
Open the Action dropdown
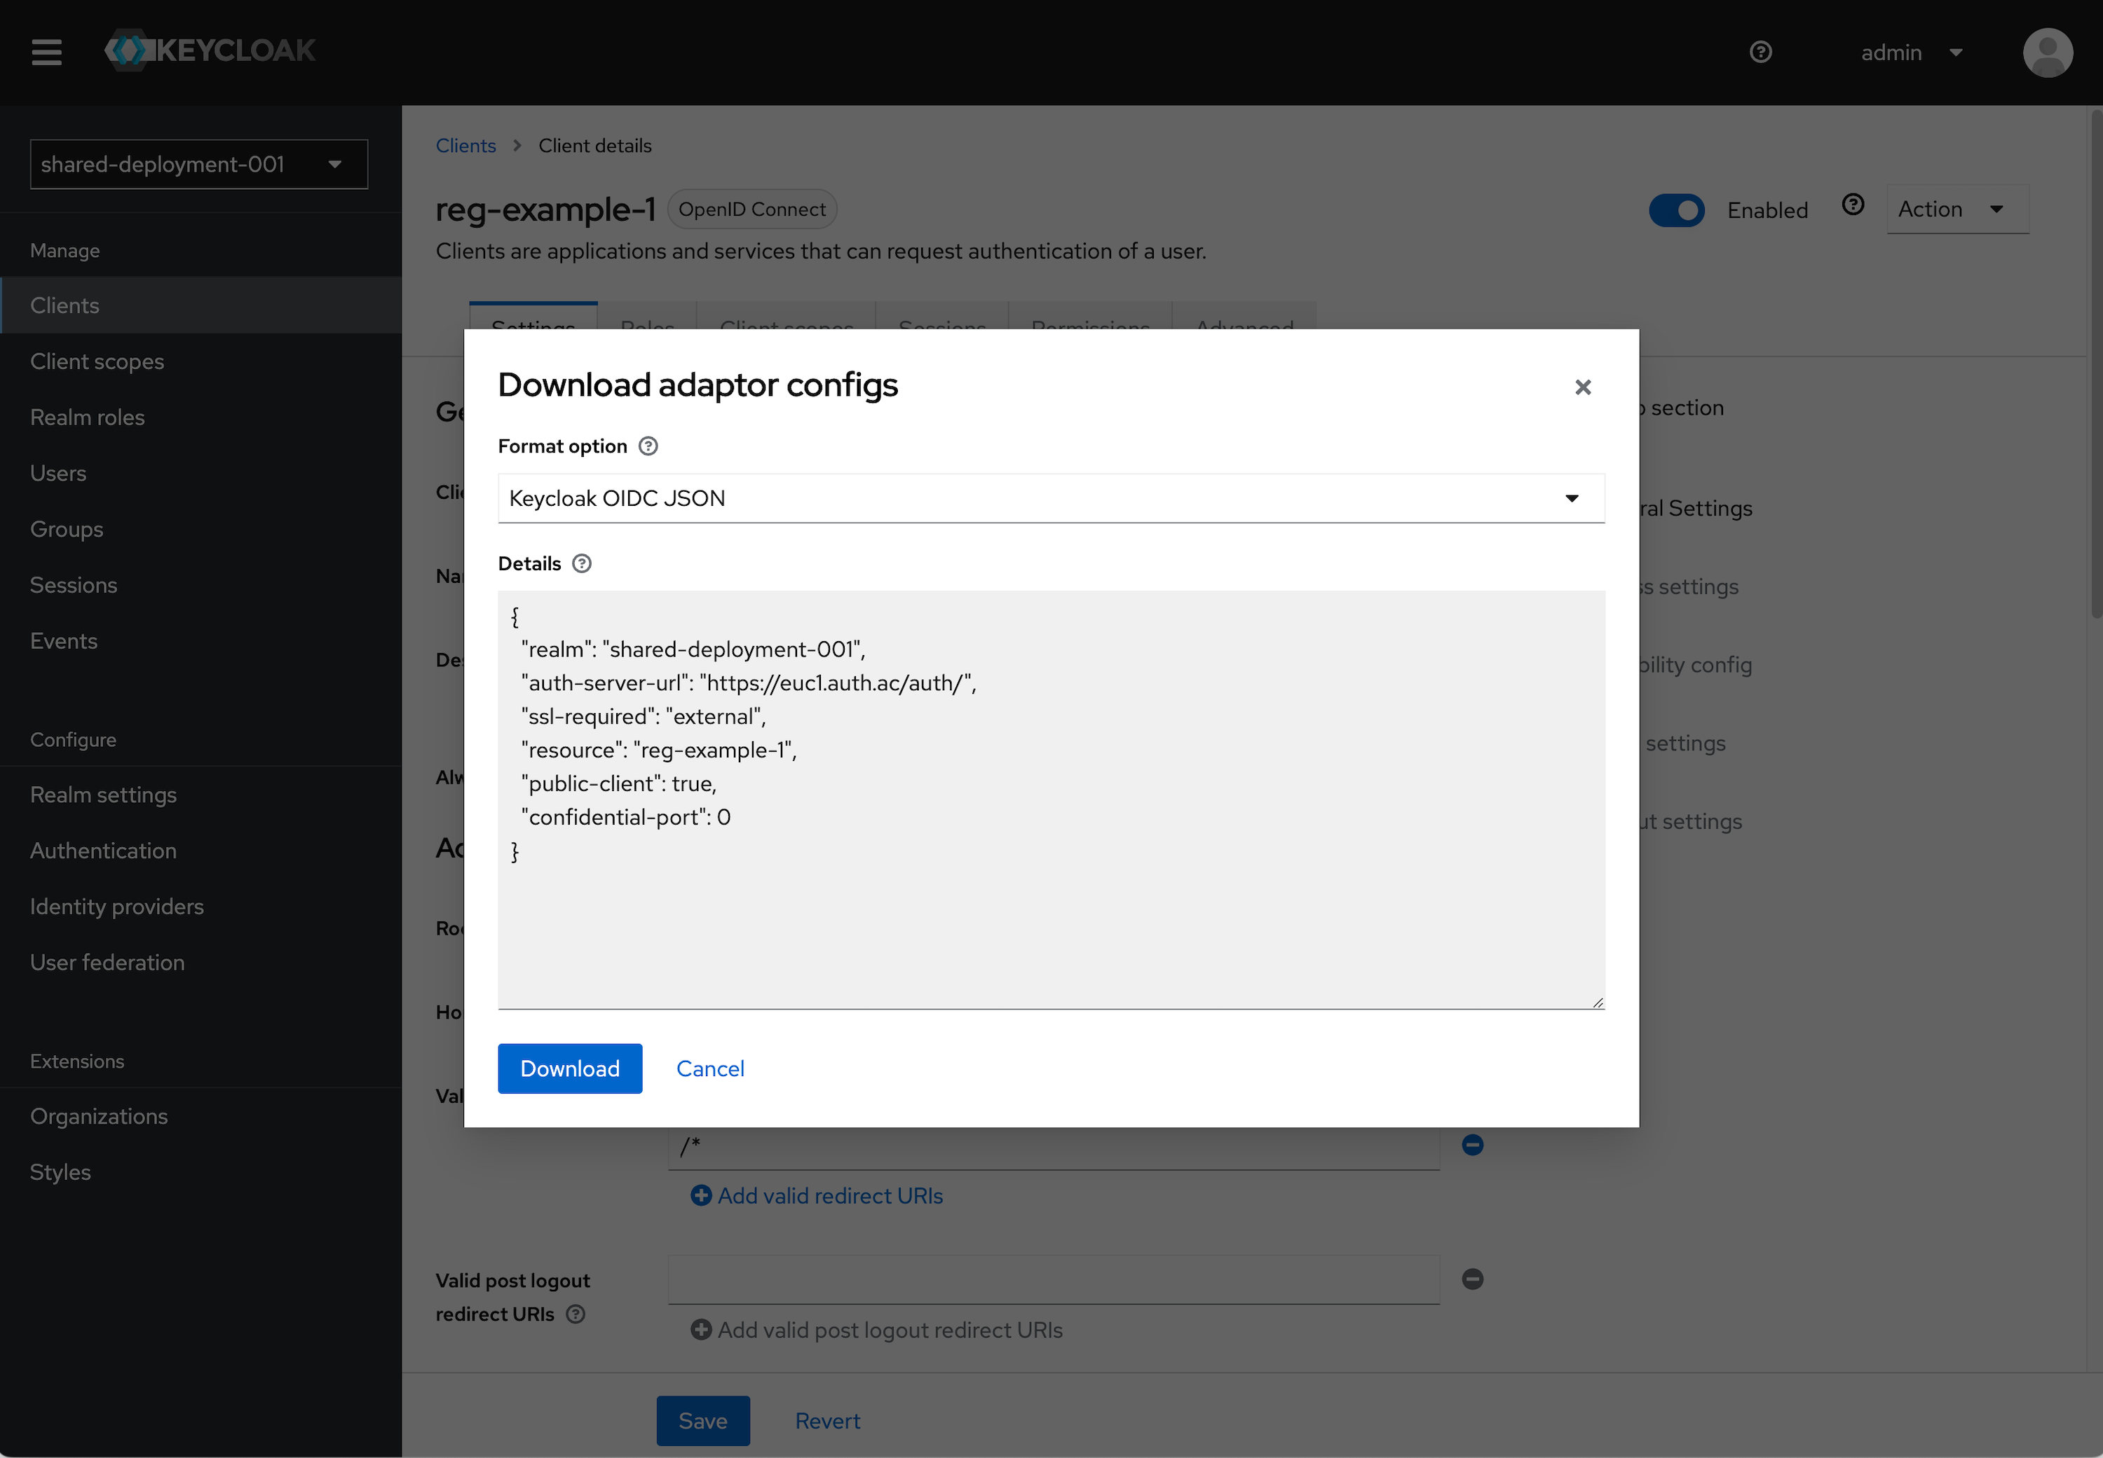tap(1956, 208)
